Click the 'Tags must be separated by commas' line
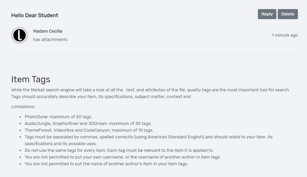Viewport: 307px width, 177px height. coord(148,137)
